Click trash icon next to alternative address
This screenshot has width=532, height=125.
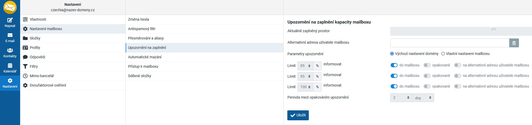(x=514, y=43)
